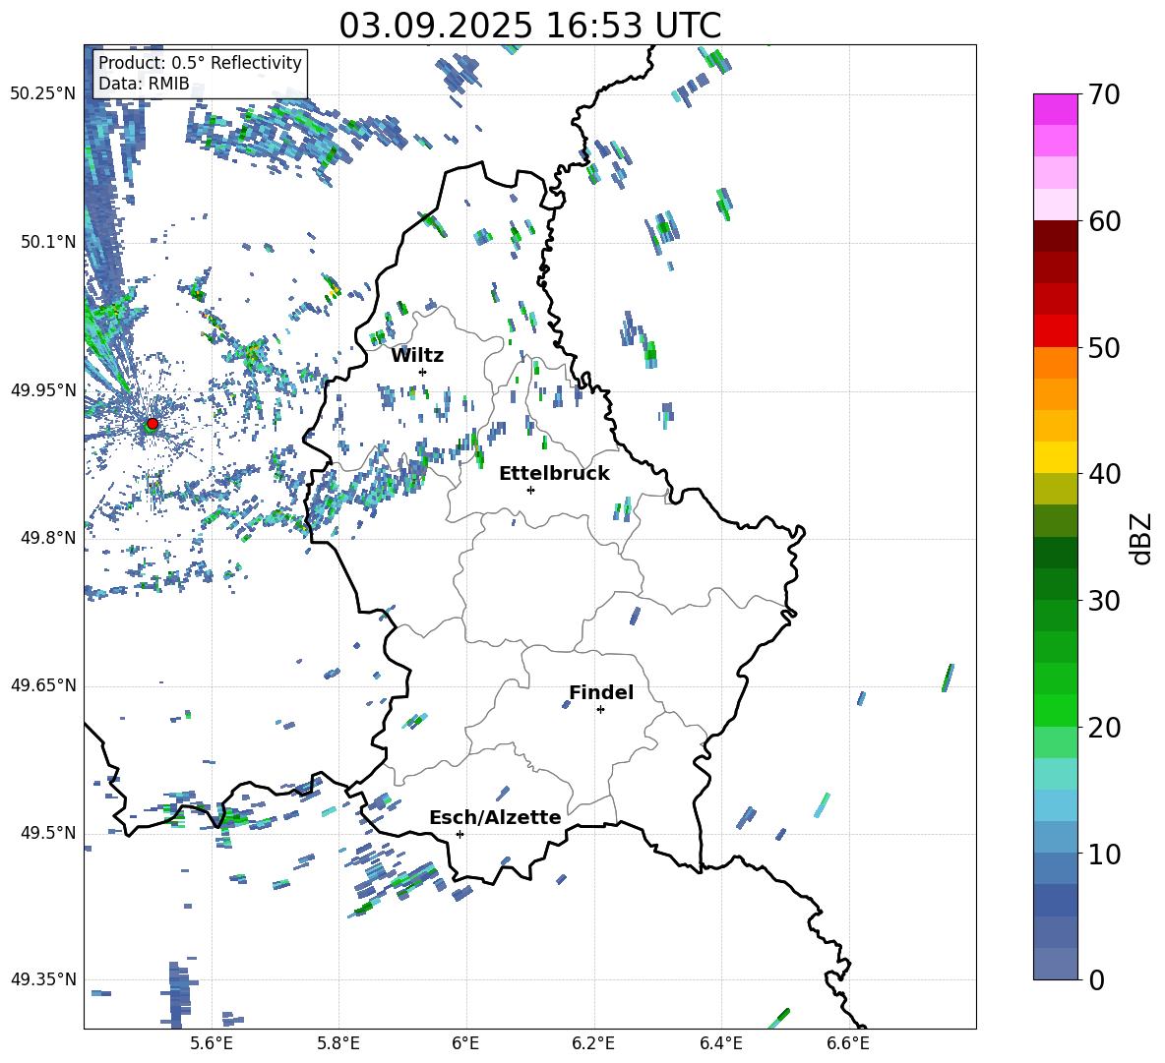Click the 49.35°N latitude label
Viewport: 1165px width, 1063px height.
(43, 979)
